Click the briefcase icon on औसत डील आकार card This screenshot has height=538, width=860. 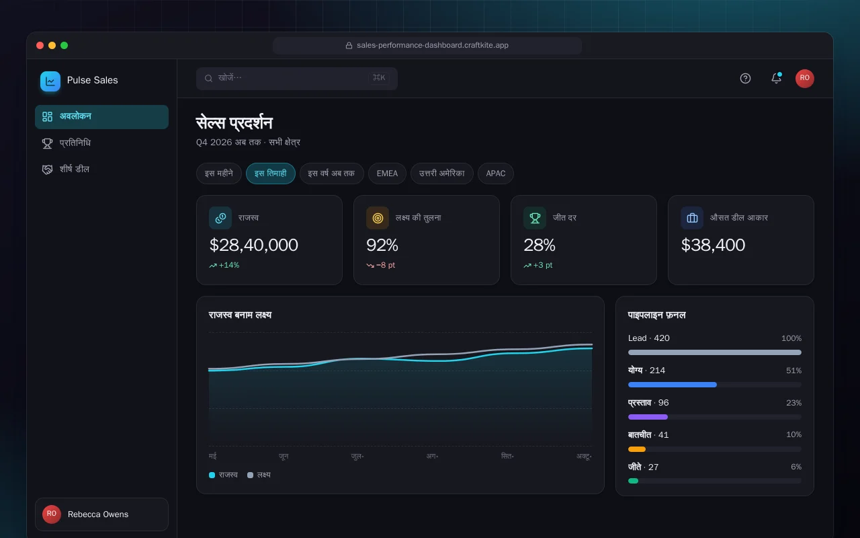pyautogui.click(x=692, y=218)
